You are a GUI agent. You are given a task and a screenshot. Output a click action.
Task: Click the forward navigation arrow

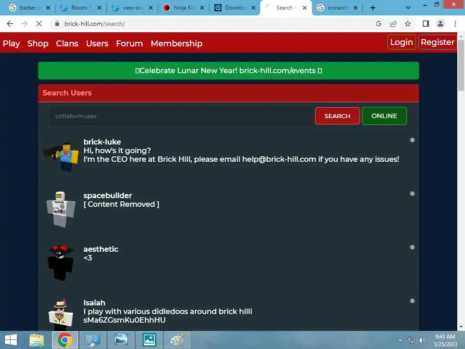pyautogui.click(x=25, y=24)
